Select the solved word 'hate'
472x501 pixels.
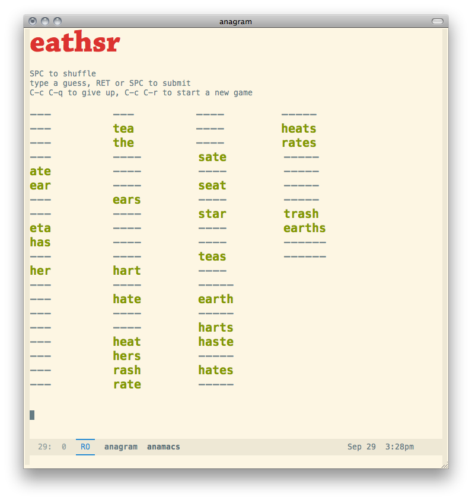tap(127, 299)
